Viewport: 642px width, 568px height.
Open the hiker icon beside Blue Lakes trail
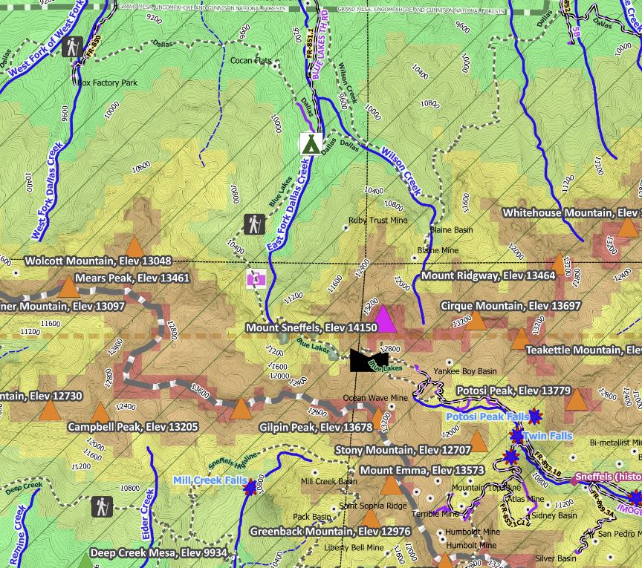(254, 224)
